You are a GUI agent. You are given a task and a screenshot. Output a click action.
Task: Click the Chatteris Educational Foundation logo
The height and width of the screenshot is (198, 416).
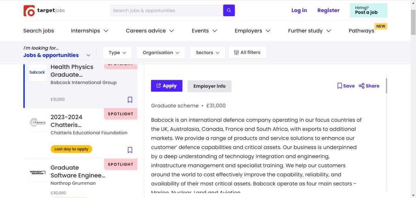37,123
